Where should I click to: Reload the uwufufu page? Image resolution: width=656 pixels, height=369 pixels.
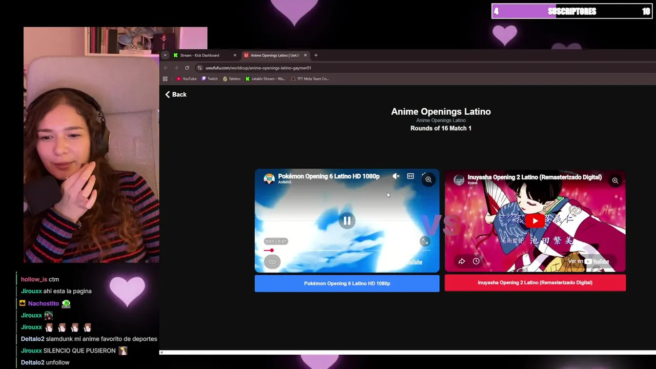[x=187, y=68]
